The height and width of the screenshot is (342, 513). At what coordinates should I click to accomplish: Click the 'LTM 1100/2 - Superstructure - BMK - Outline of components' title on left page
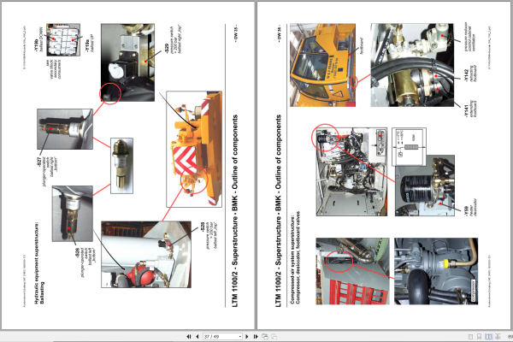coord(235,211)
